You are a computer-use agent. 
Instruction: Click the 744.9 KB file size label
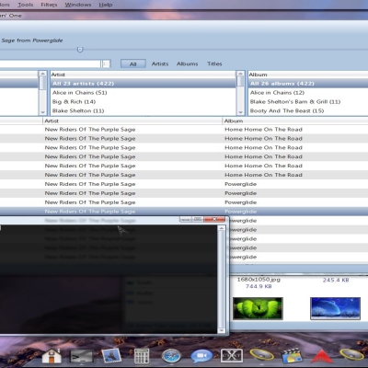click(259, 286)
